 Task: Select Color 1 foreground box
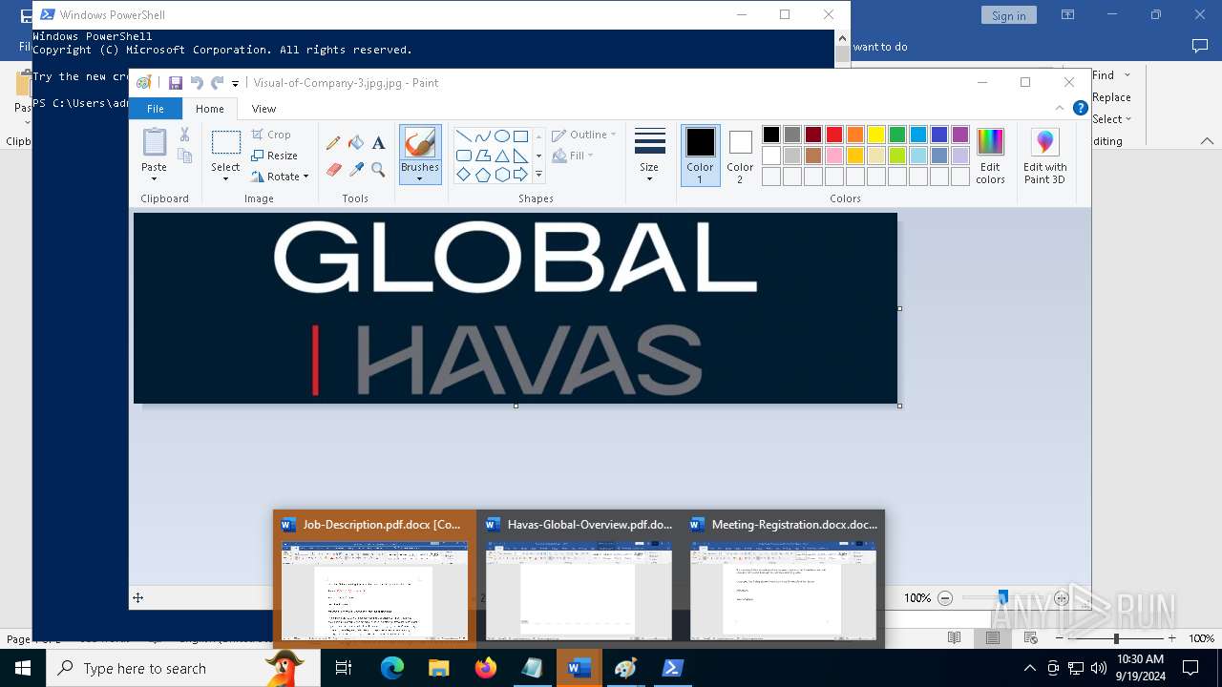click(x=700, y=156)
